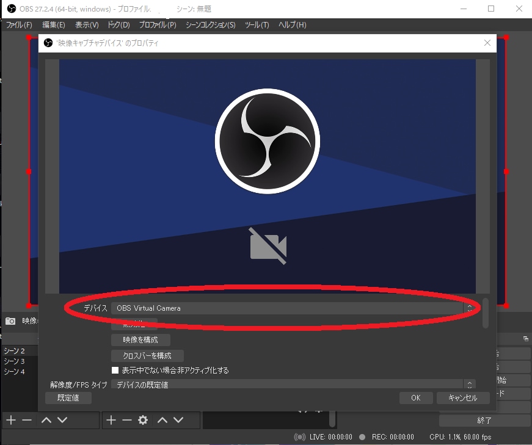Remove selected source with the minus icon
Viewport: 532px width, 445px height.
127,420
